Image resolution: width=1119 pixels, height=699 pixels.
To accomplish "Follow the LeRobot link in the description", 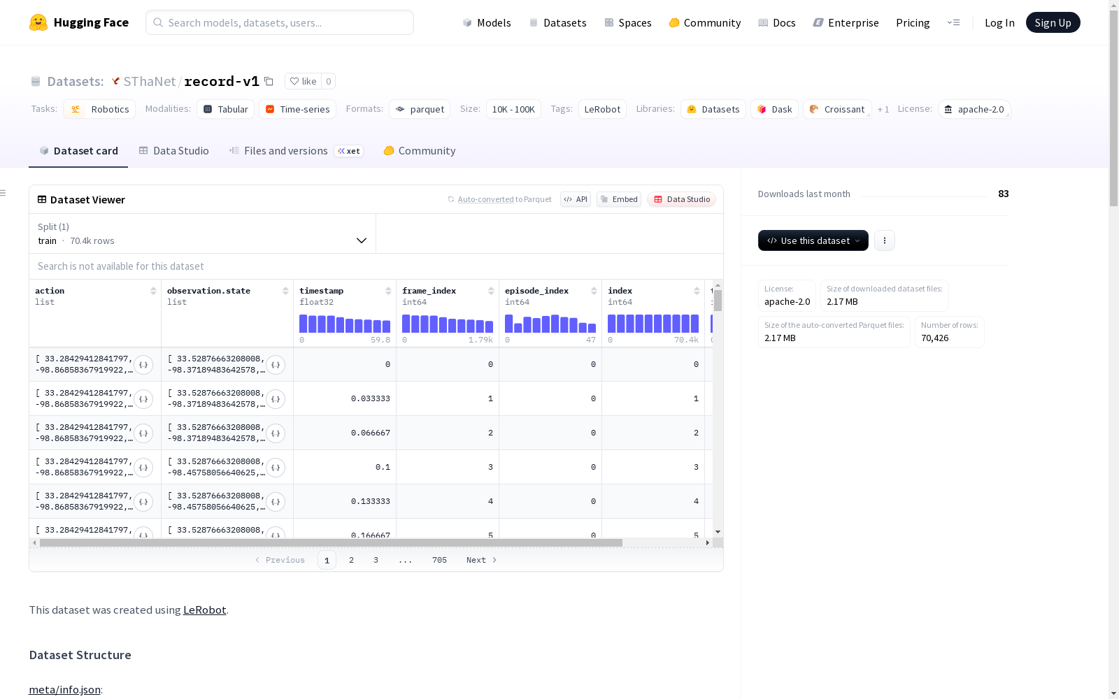I will pyautogui.click(x=204, y=610).
